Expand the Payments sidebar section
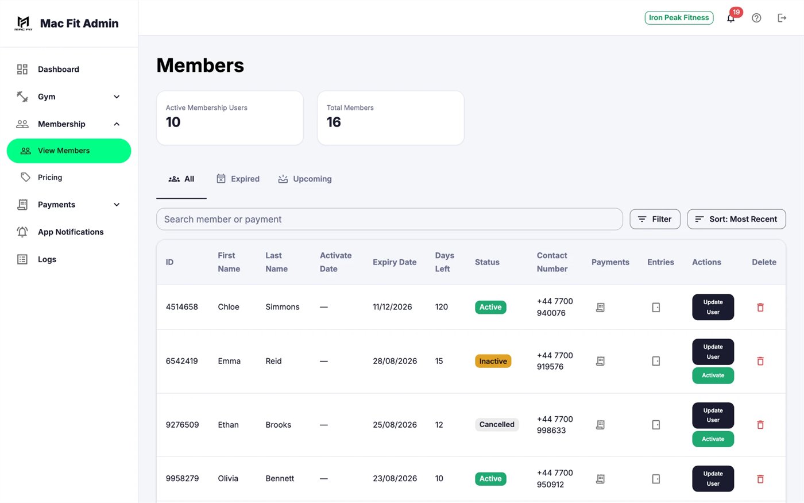 coord(69,205)
